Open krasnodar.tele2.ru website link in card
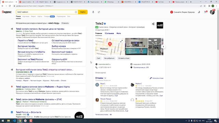Screen dimensions: 219x123 pos(104,64)
